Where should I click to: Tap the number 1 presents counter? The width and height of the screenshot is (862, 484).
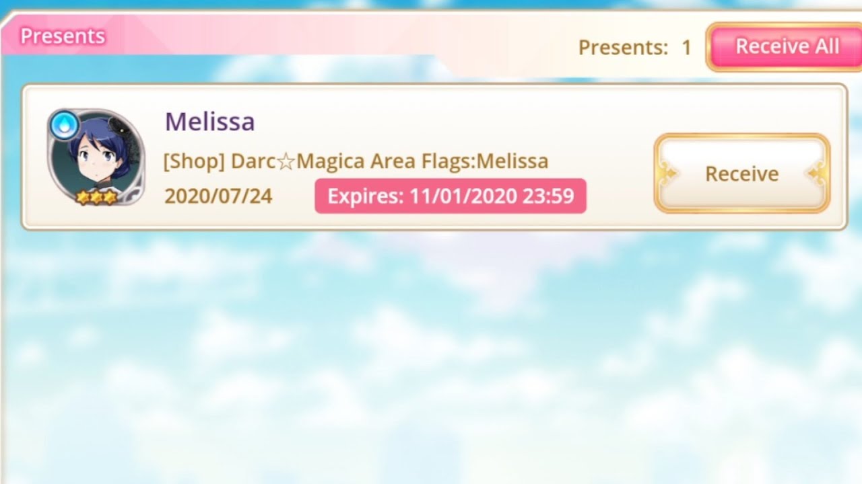click(x=686, y=48)
